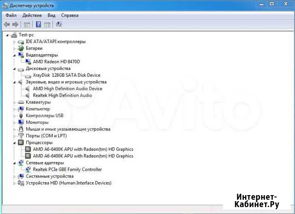Select Realtek PCIe GBE Family Controller
The image size is (295, 214).
pyautogui.click(x=67, y=169)
